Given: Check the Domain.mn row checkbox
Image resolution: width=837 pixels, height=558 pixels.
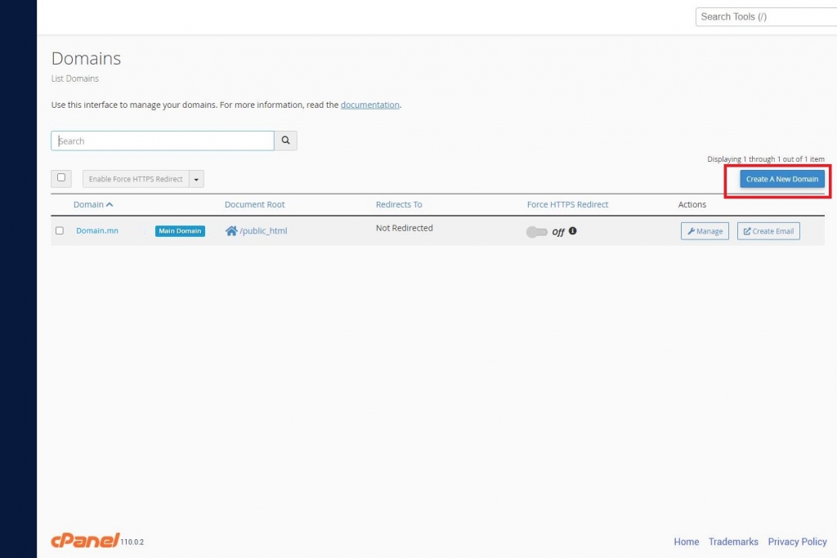Looking at the screenshot, I should tap(59, 230).
